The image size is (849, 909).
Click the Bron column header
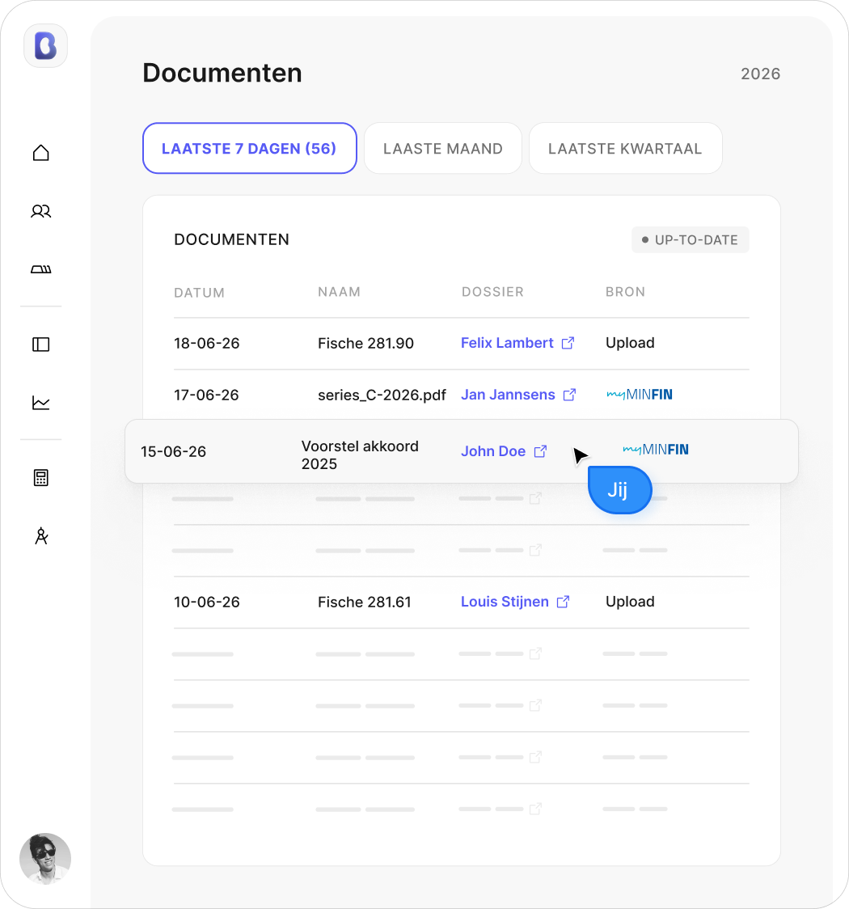coord(625,292)
